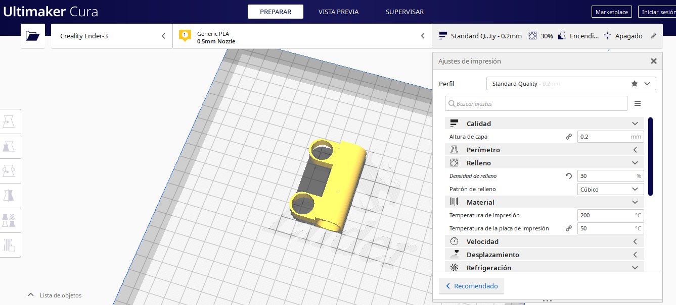
Task: Click link icon next to placa de impresión temperature
Action: coord(569,228)
